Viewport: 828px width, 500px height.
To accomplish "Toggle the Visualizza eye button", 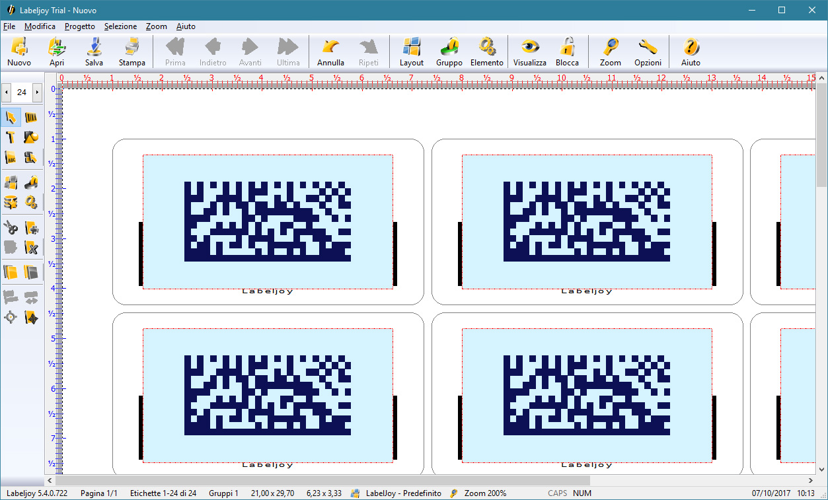I will click(x=530, y=52).
